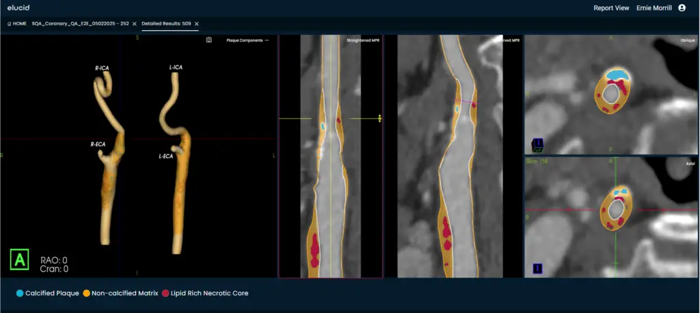Click the Axial view label
This screenshot has width=700, height=313.
(690, 164)
